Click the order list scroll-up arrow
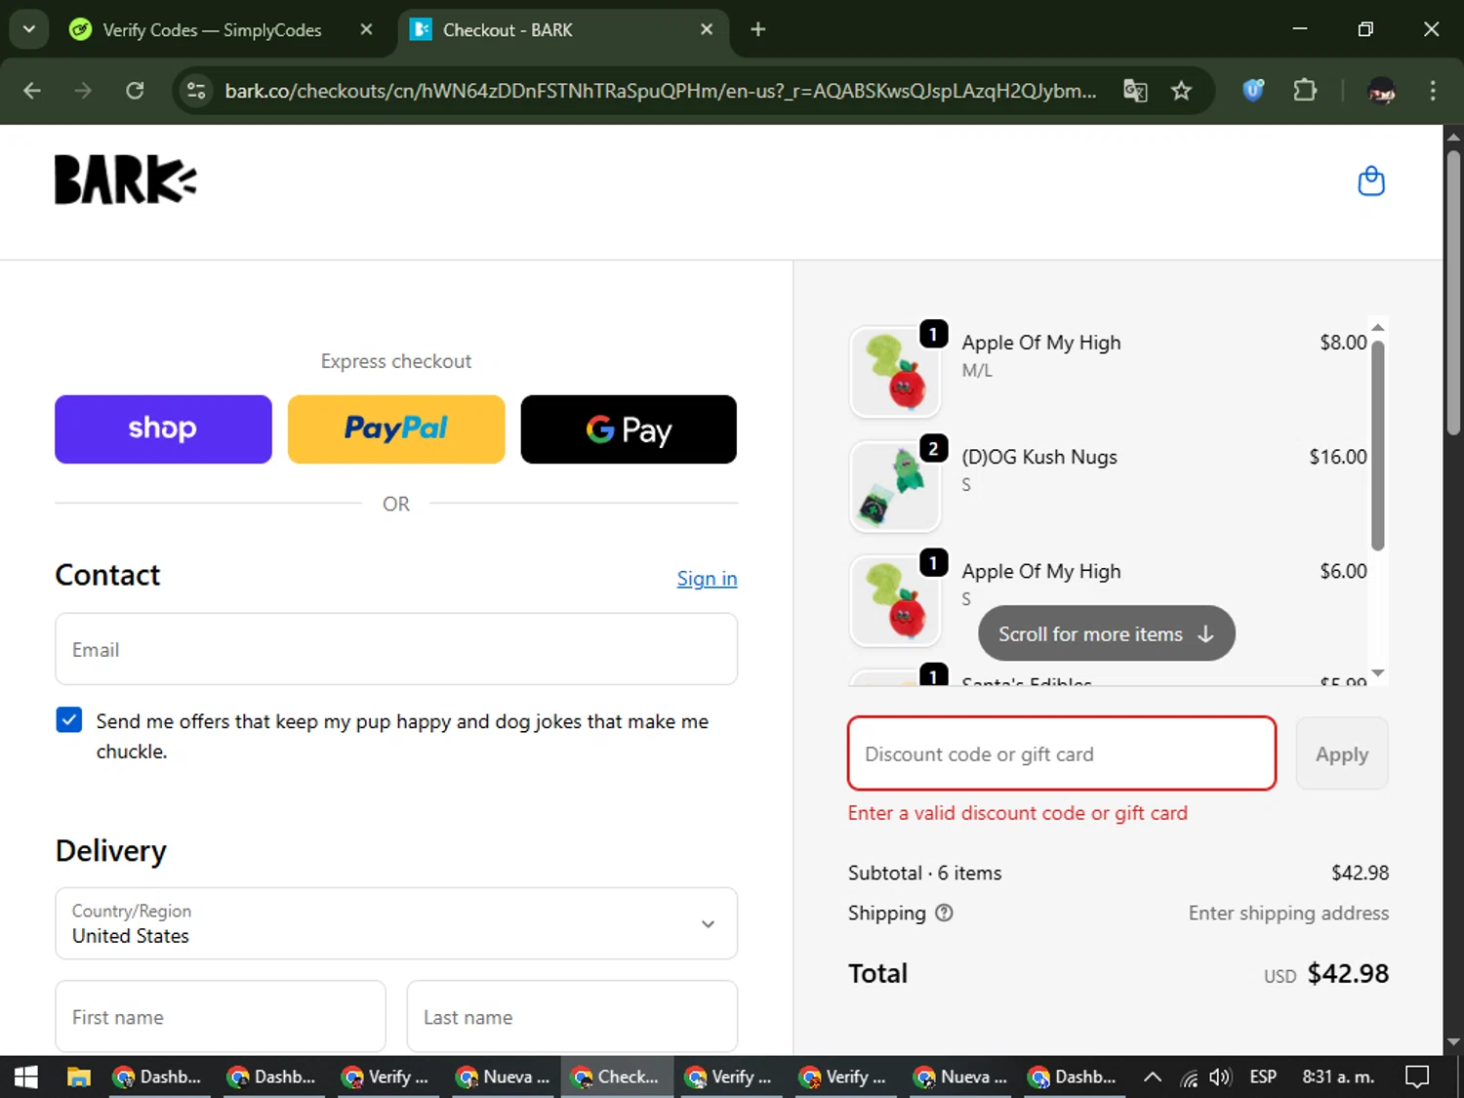The image size is (1464, 1098). pyautogui.click(x=1377, y=327)
